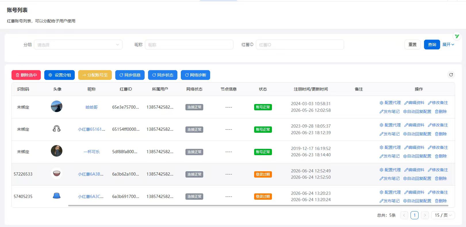Viewport: 466px width, 227px height.
Task: Click 编辑资料 for 哈哈哥 row
Action: pyautogui.click(x=414, y=103)
